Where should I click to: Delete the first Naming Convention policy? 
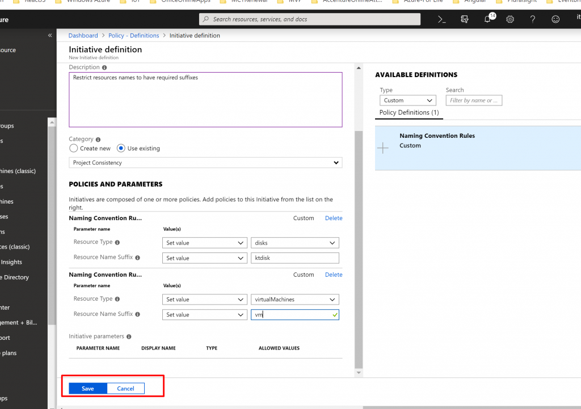click(x=333, y=218)
